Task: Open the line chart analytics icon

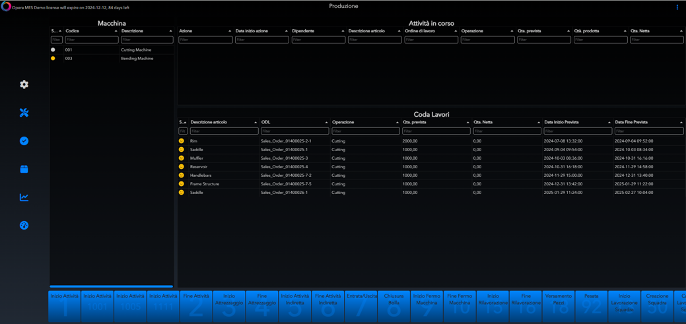Action: click(x=24, y=197)
